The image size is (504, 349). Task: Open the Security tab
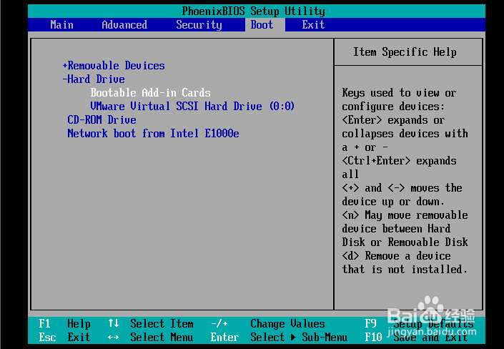pos(199,25)
